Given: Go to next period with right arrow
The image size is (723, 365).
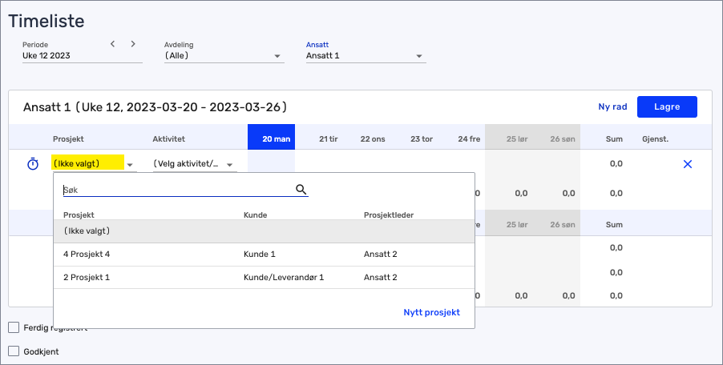Looking at the screenshot, I should (133, 44).
